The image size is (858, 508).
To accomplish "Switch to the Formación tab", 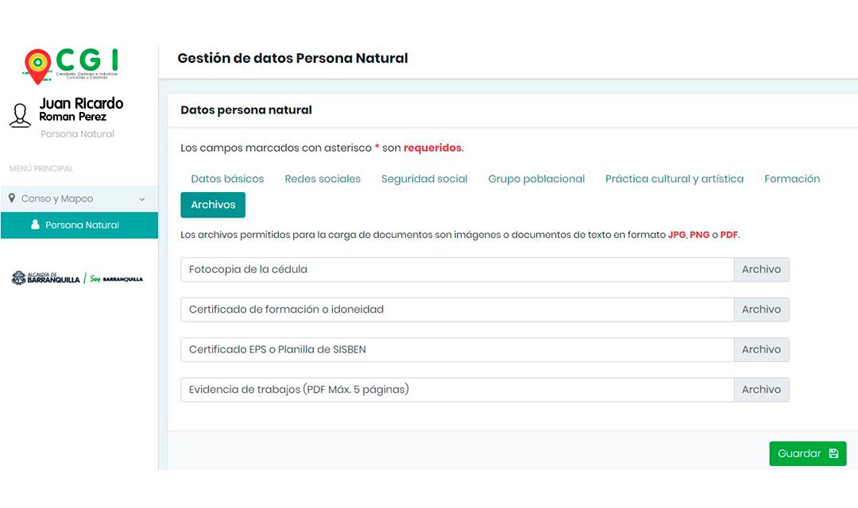I will [792, 179].
